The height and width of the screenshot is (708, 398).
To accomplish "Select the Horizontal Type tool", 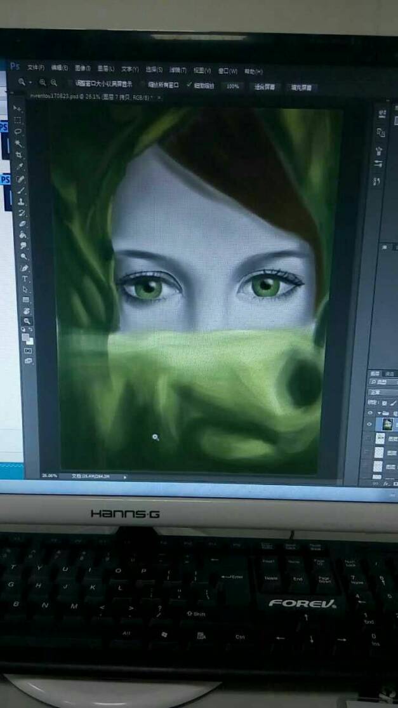I will pyautogui.click(x=25, y=278).
